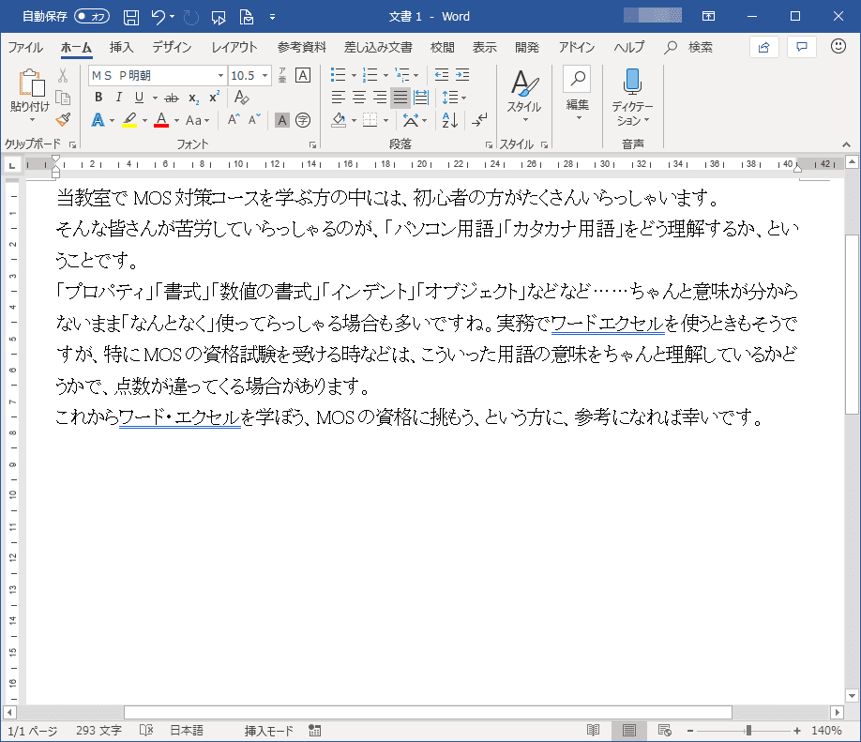This screenshot has height=742, width=861.
Task: Send feedback with the smiley icon
Action: [838, 47]
